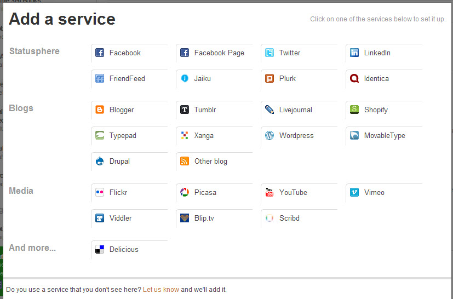Click the Delicious checkered icon

[x=100, y=249]
